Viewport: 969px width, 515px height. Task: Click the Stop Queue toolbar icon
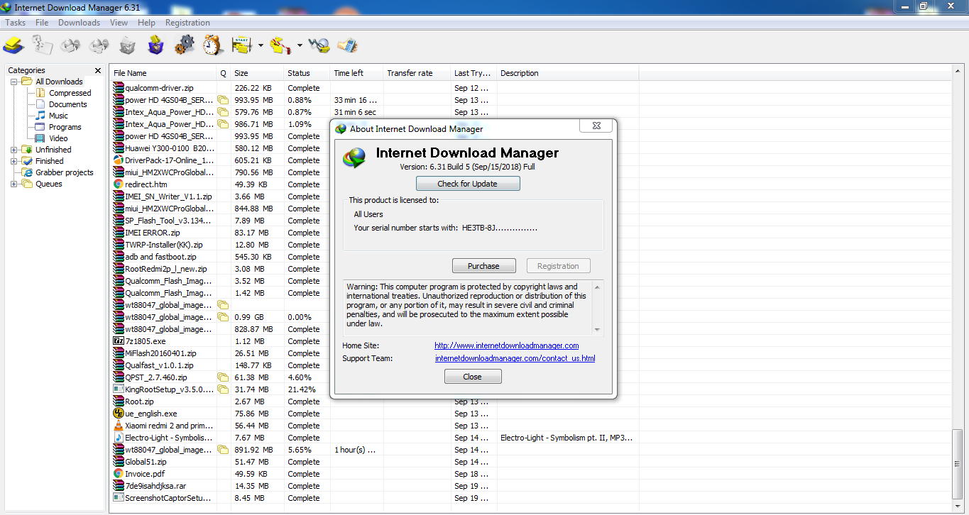point(281,45)
